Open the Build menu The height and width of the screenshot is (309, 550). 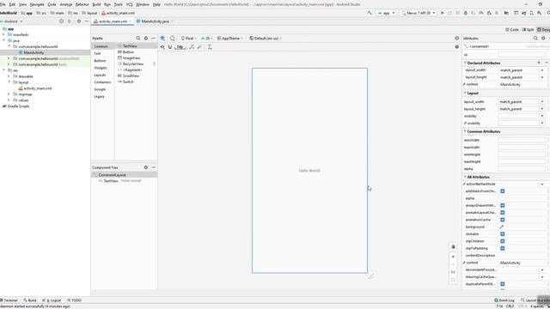(96, 4)
